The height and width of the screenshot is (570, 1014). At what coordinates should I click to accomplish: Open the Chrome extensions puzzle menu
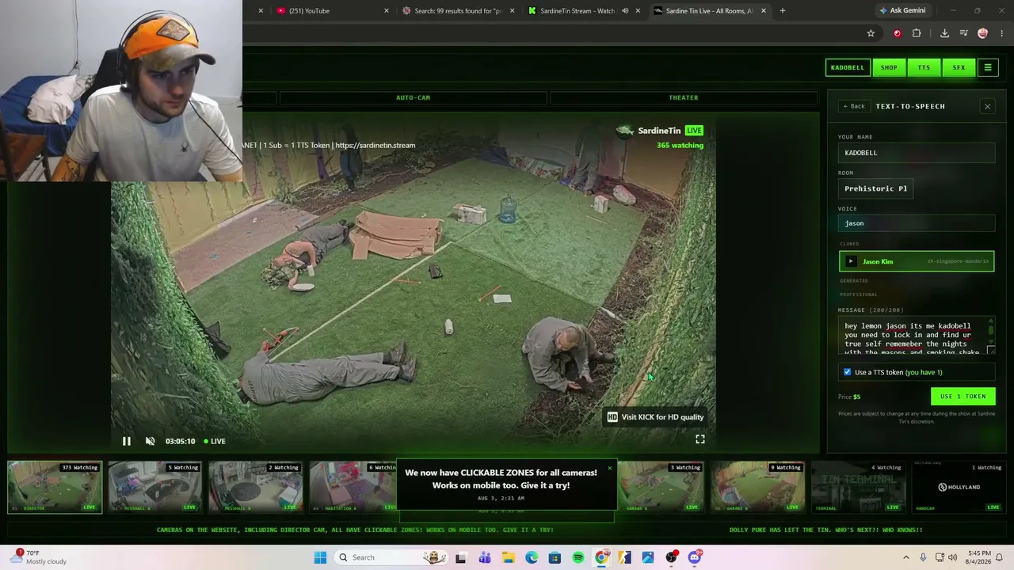[x=917, y=33]
